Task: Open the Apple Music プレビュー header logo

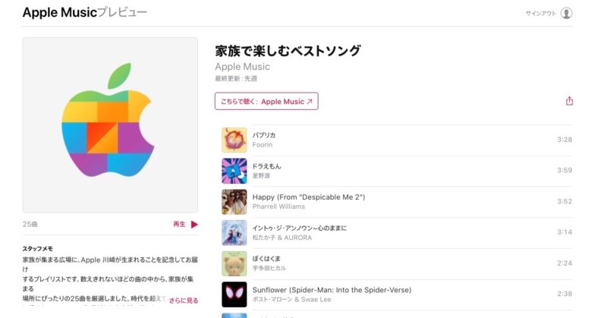Action: tap(84, 12)
